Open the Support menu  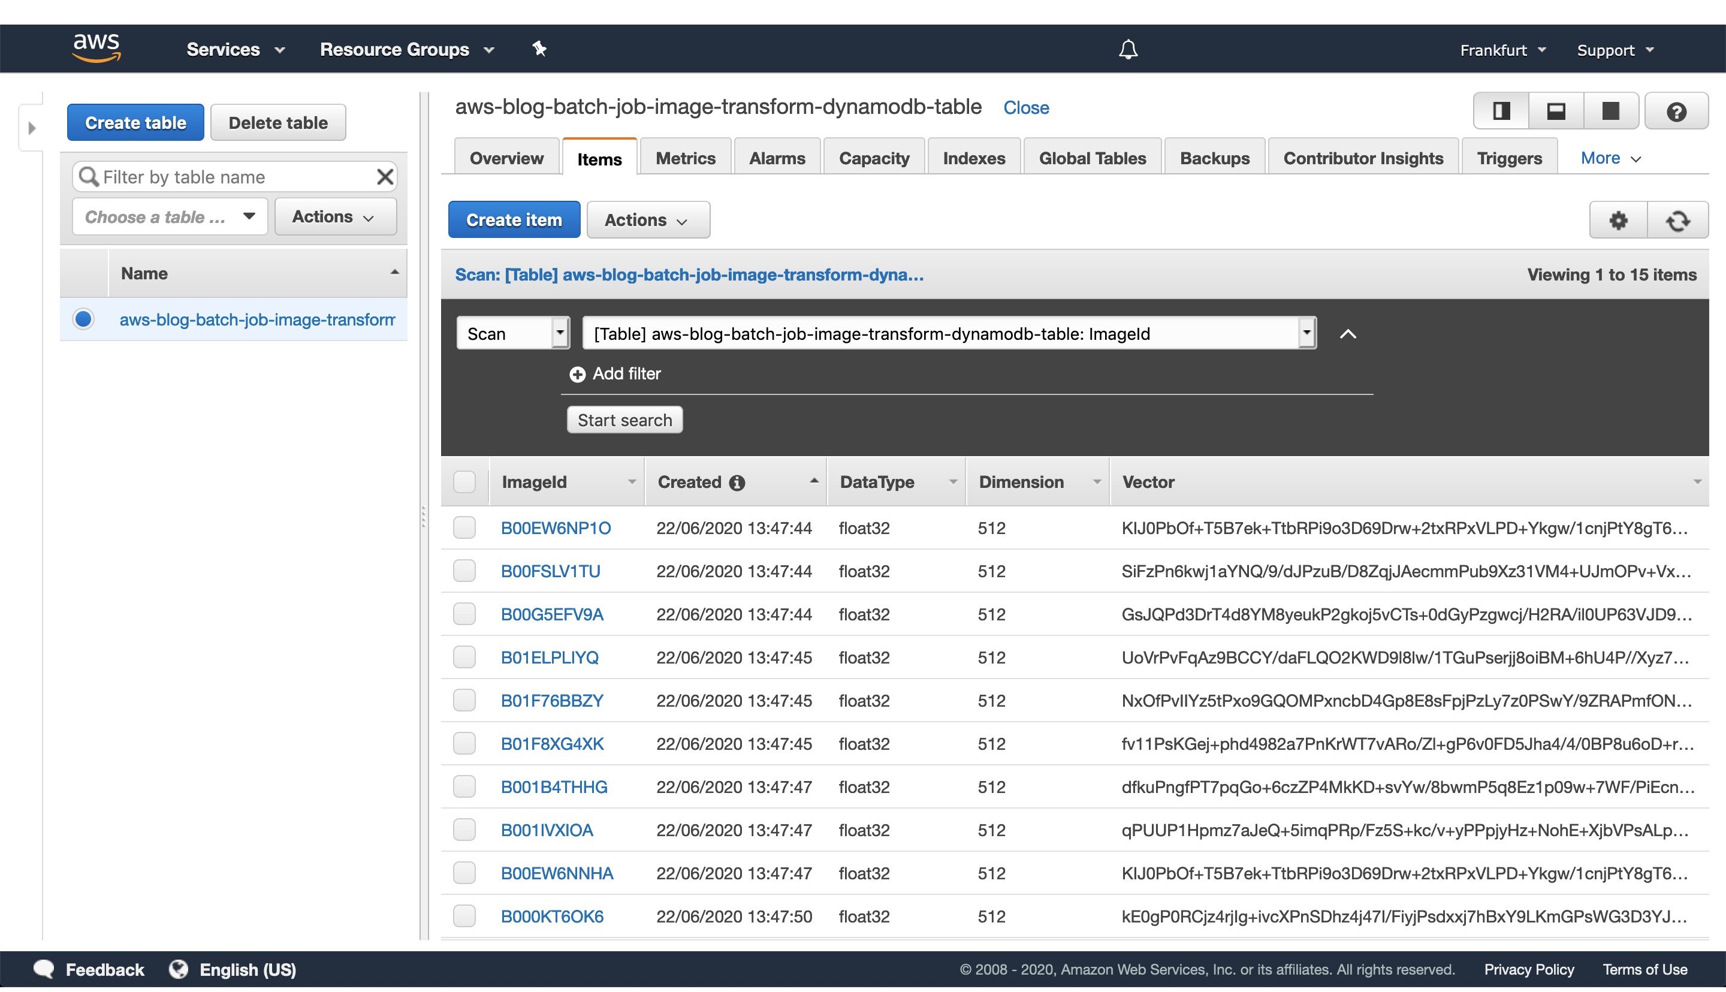tap(1615, 50)
